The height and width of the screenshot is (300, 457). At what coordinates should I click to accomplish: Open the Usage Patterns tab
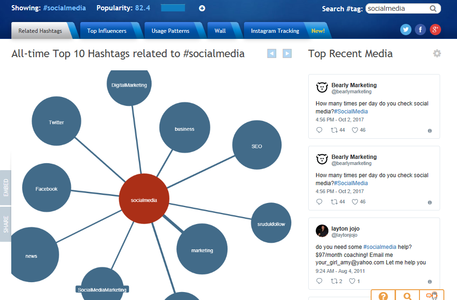(170, 30)
